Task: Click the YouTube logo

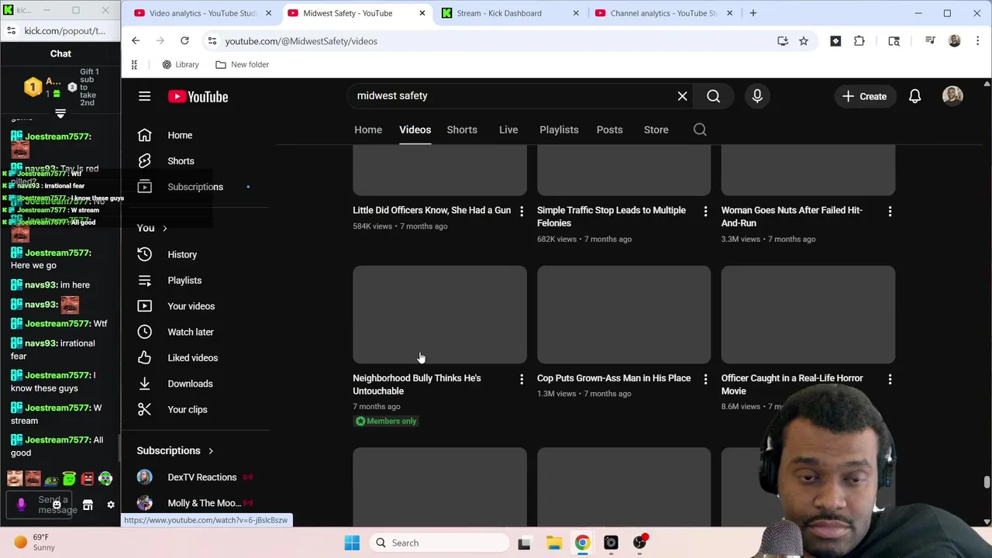Action: point(198,96)
